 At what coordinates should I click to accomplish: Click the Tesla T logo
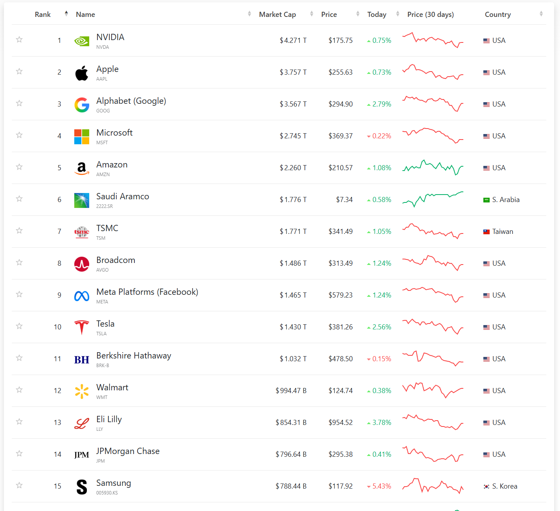tap(82, 327)
